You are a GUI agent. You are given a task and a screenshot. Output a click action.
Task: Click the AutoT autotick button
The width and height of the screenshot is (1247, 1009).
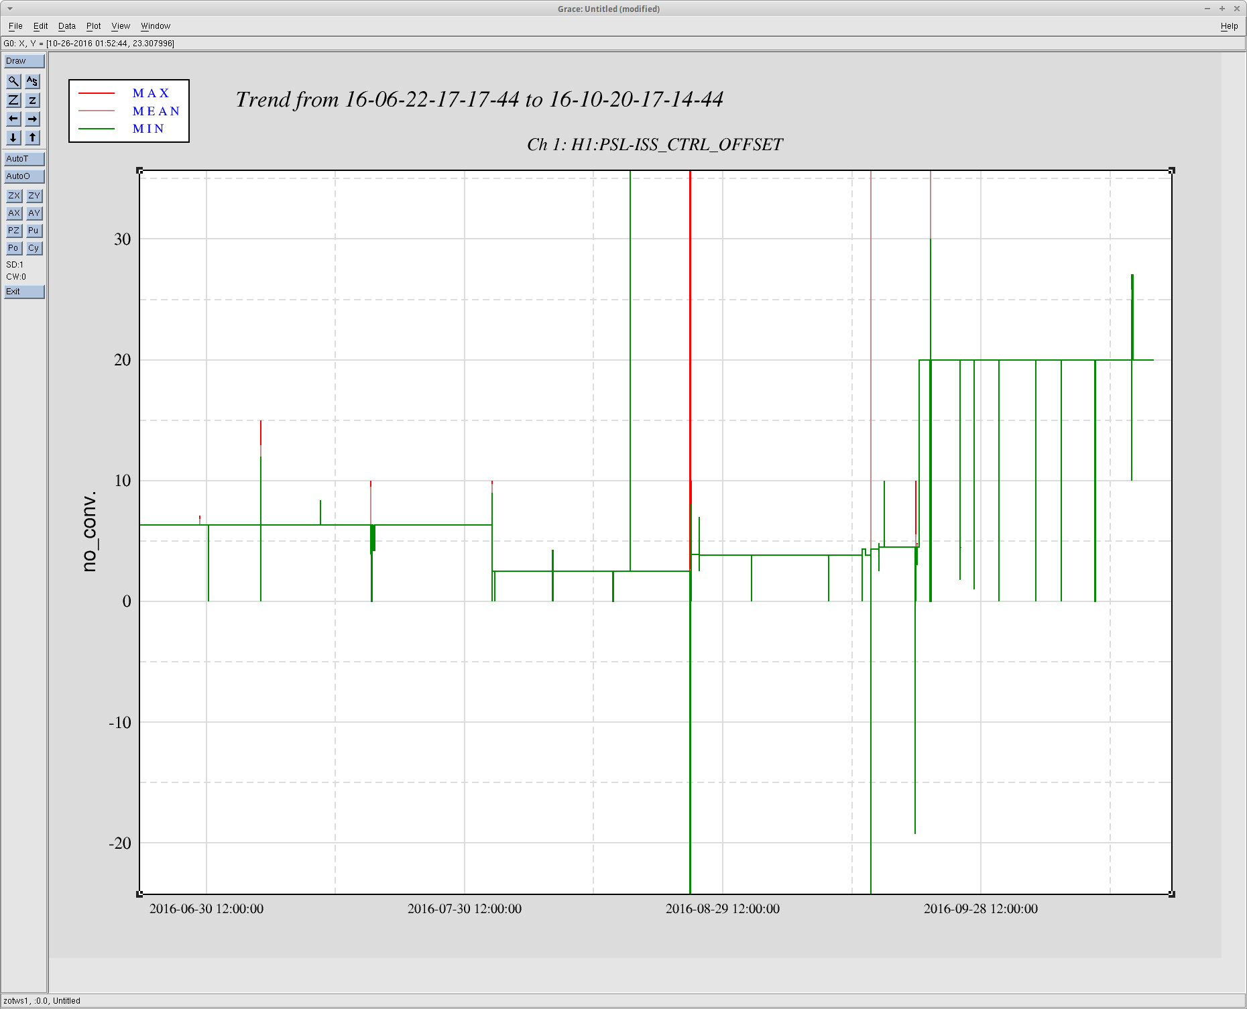(x=24, y=159)
